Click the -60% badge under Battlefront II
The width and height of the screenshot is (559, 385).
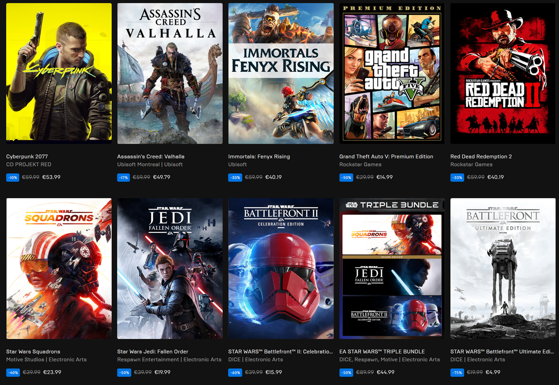point(235,372)
